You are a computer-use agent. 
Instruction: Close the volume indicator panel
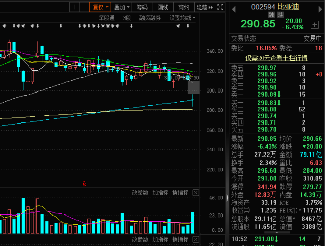(x=196, y=193)
